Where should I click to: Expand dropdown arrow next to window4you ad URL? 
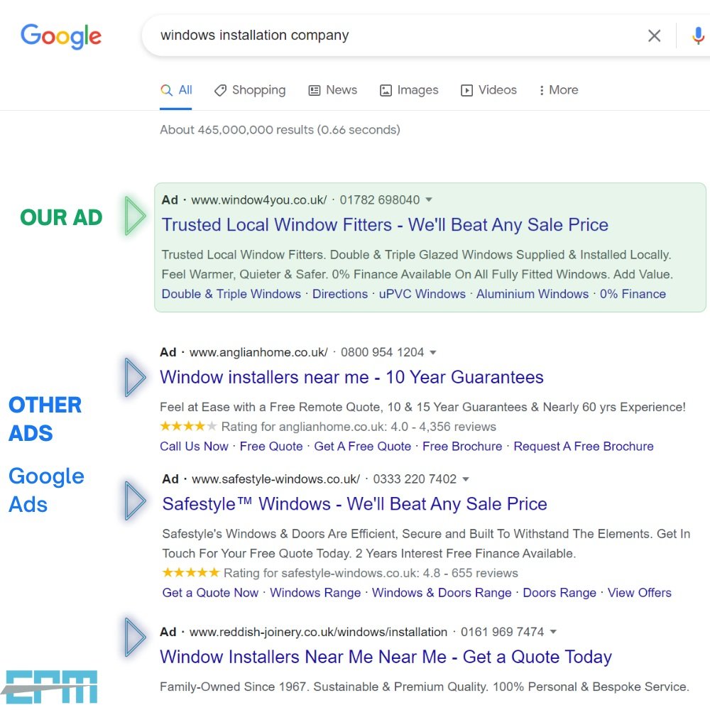(x=429, y=200)
